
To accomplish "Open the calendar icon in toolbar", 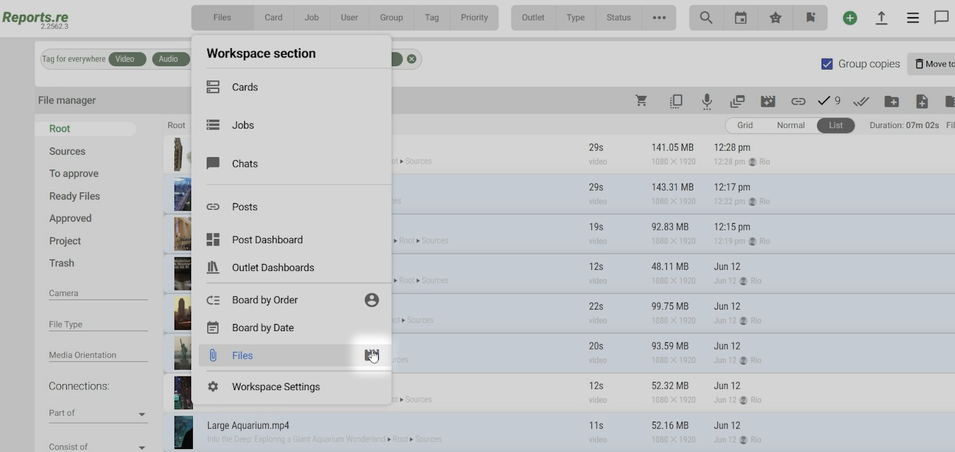I will [x=741, y=18].
